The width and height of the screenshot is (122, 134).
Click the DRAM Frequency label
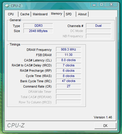coord(39,50)
